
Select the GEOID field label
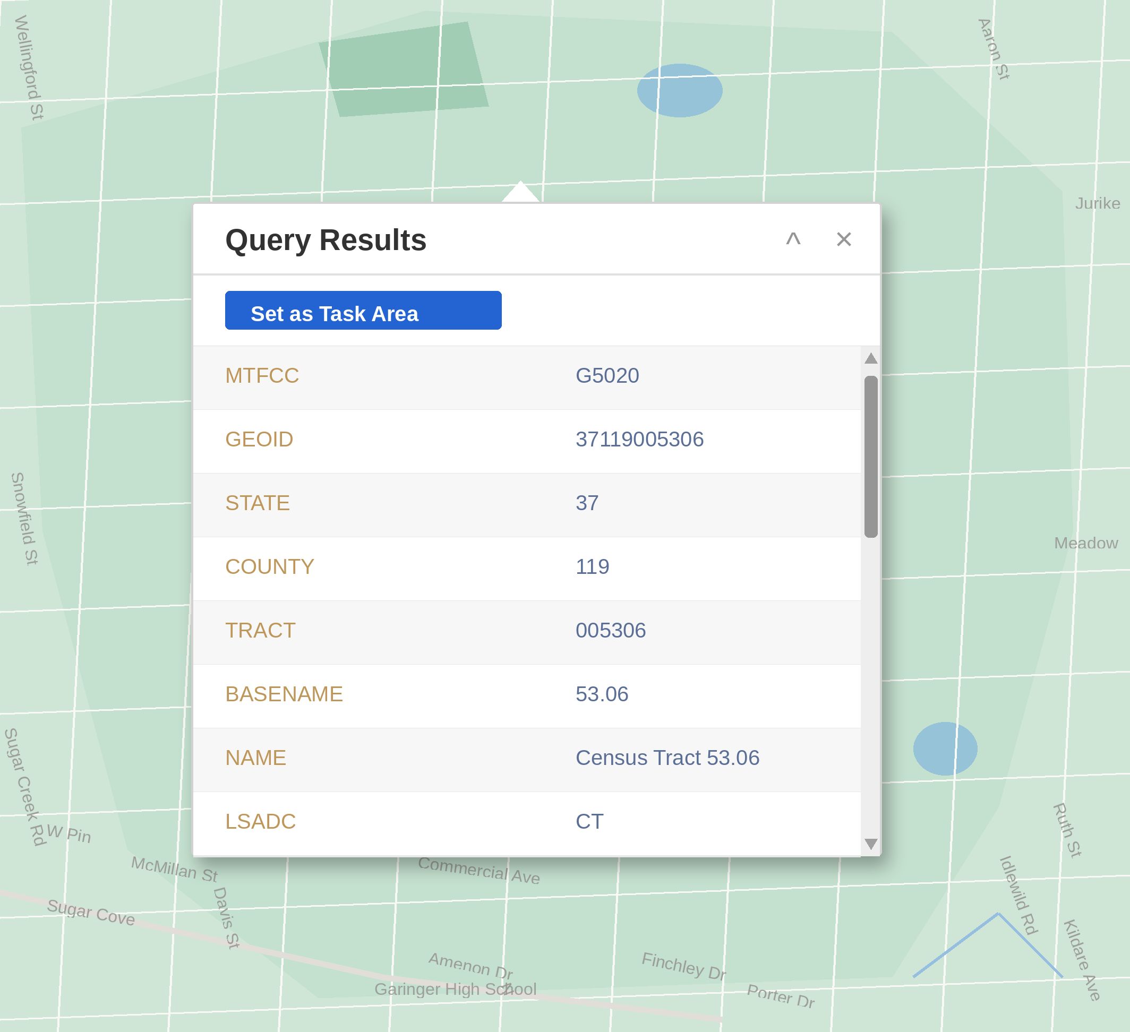259,440
